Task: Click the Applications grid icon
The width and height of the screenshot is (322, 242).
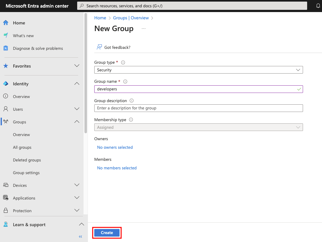Action: point(6,198)
